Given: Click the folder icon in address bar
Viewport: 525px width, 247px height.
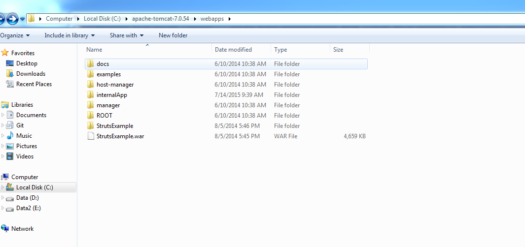Looking at the screenshot, I should tap(31, 19).
